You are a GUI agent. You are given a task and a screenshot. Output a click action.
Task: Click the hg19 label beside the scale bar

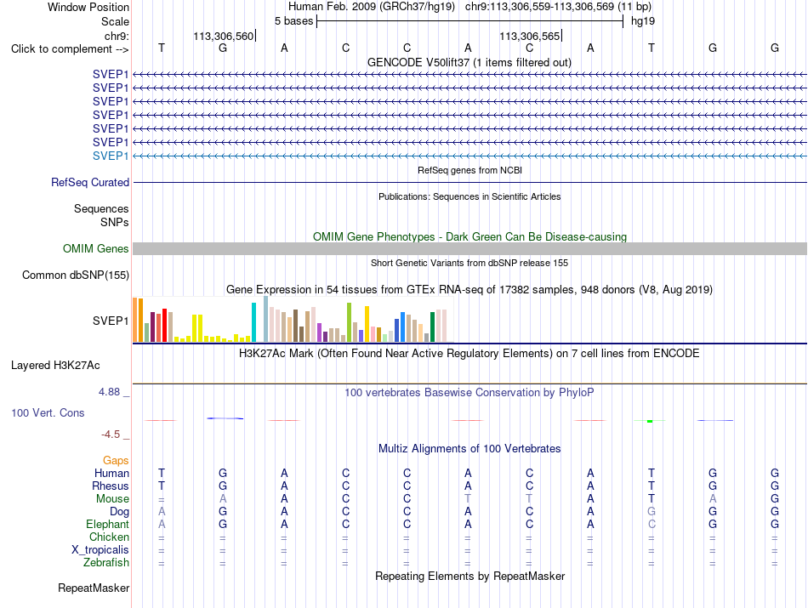tap(643, 21)
